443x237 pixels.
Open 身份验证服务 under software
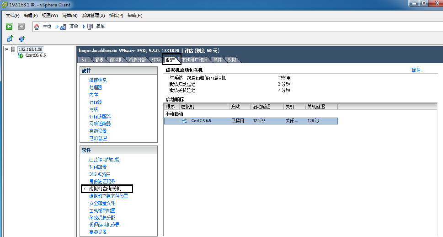click(102, 182)
